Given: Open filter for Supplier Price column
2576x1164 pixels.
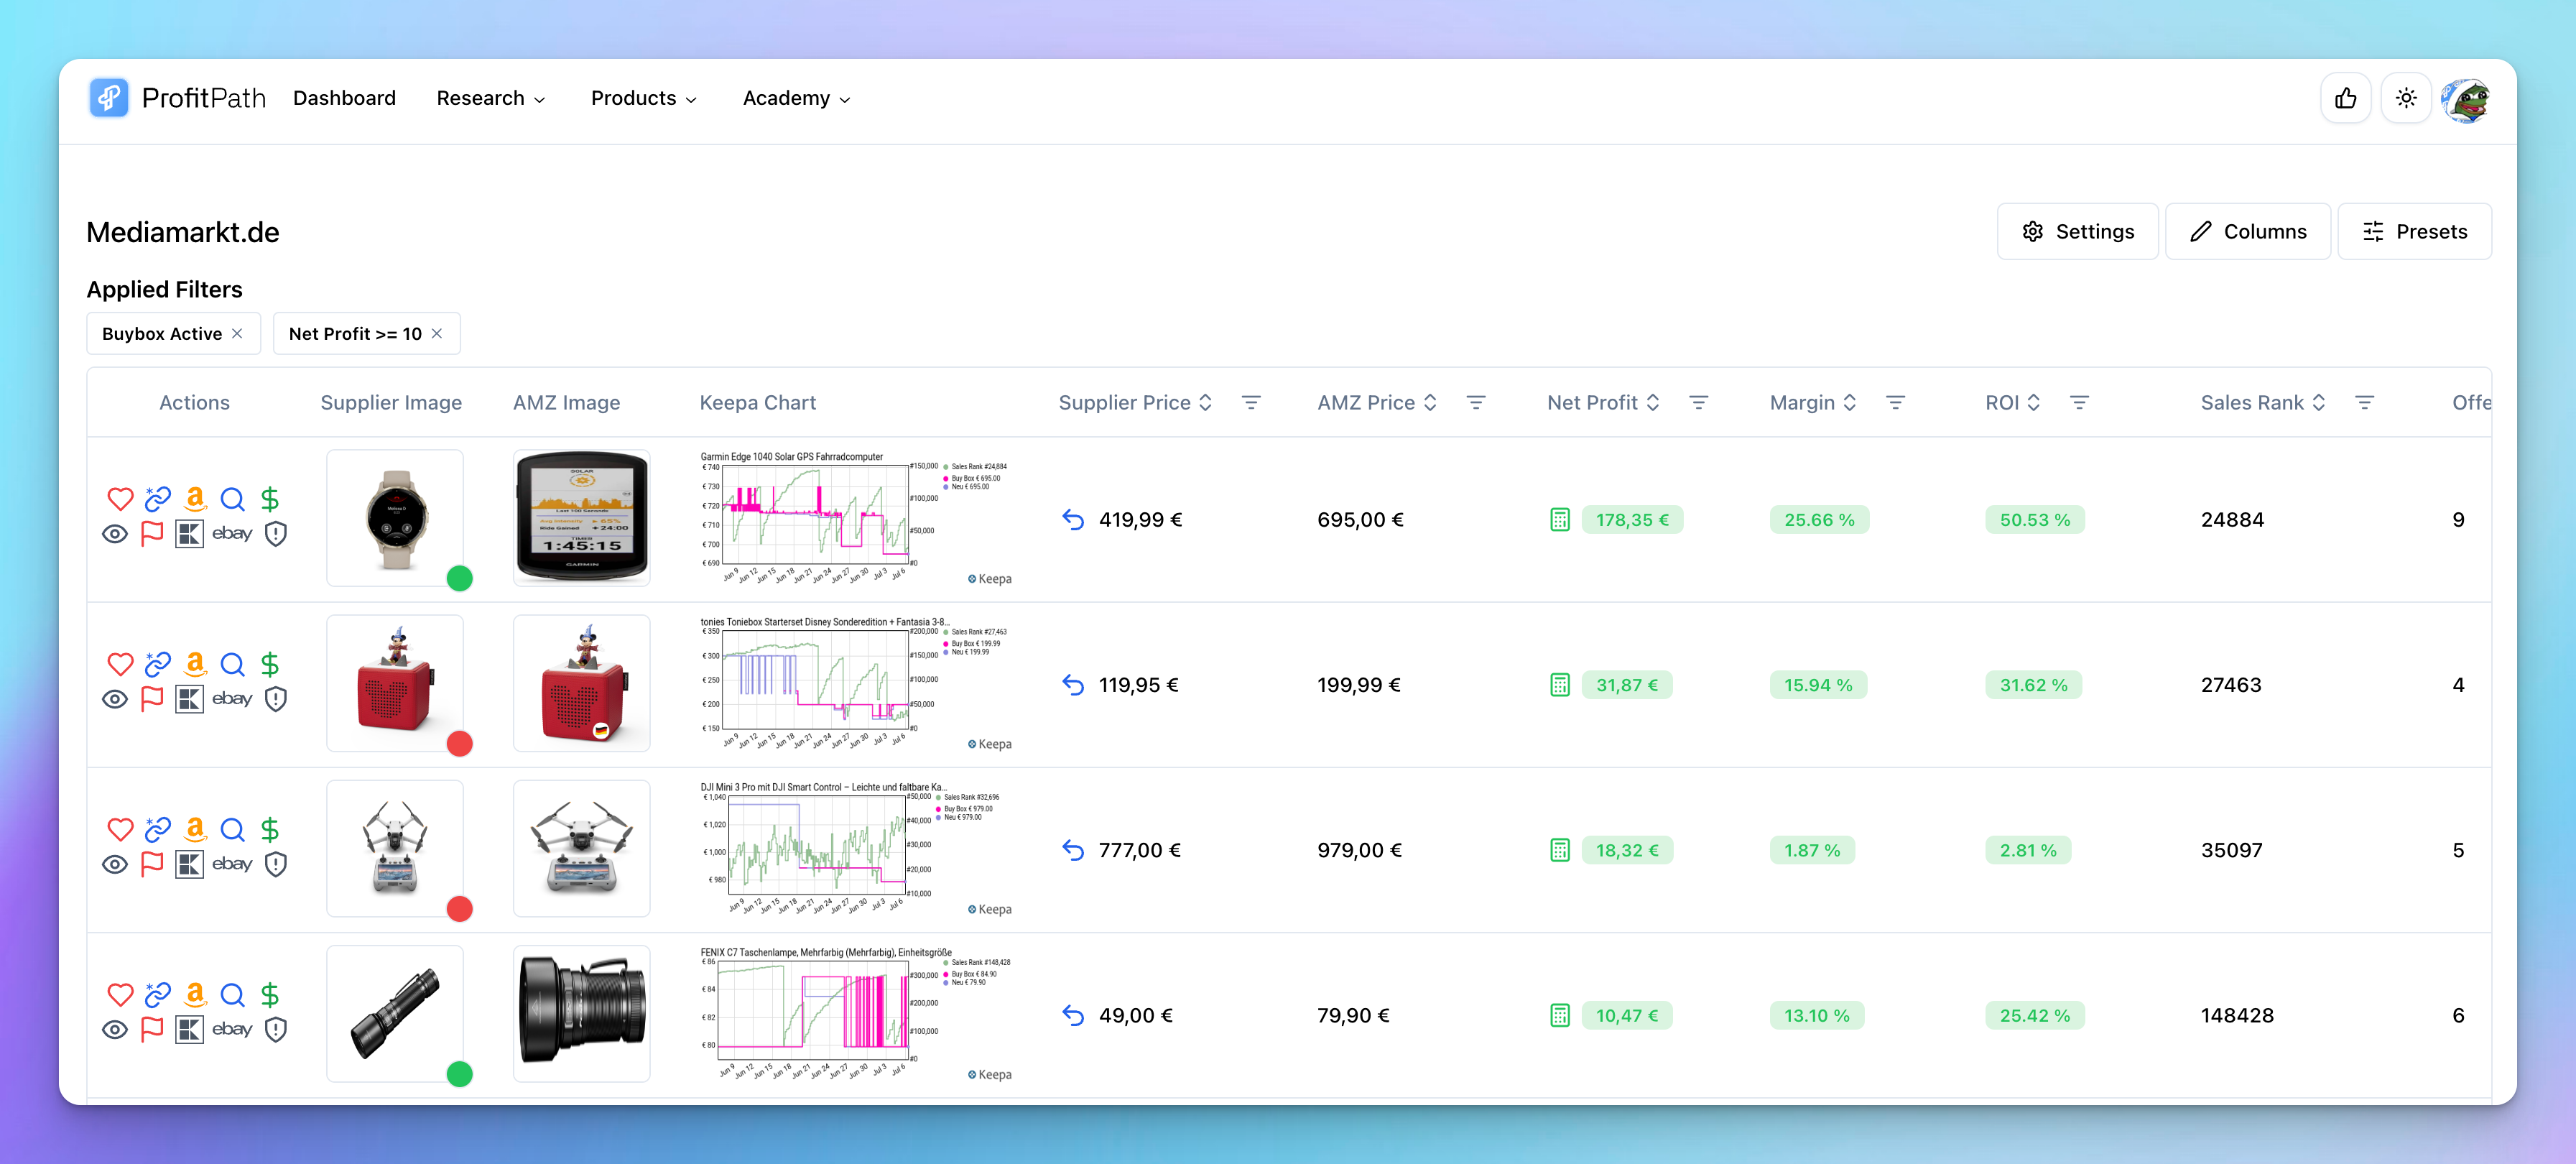Looking at the screenshot, I should 1251,403.
